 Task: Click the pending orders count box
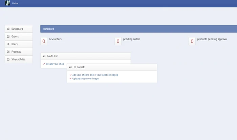point(118,41)
